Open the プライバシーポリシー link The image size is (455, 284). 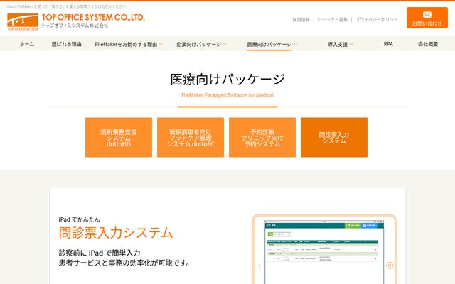coord(377,20)
